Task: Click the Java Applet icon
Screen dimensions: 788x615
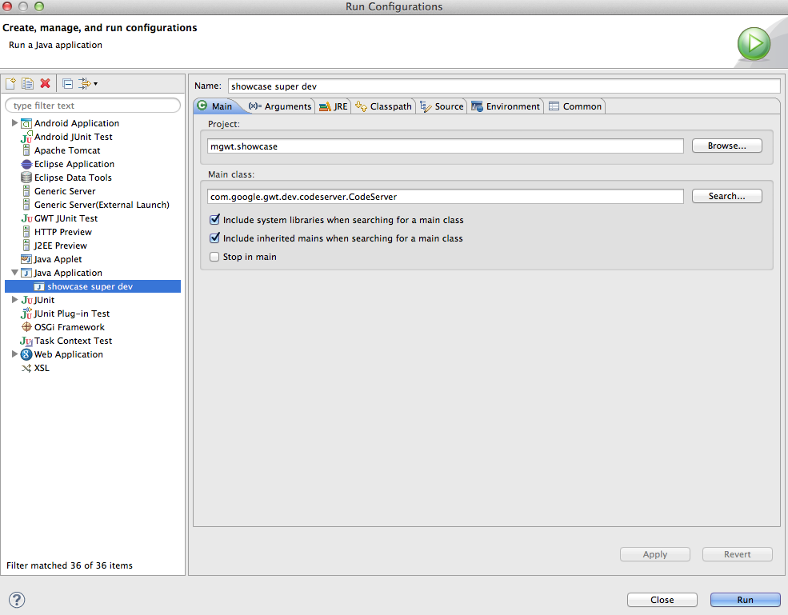Action: (x=26, y=259)
